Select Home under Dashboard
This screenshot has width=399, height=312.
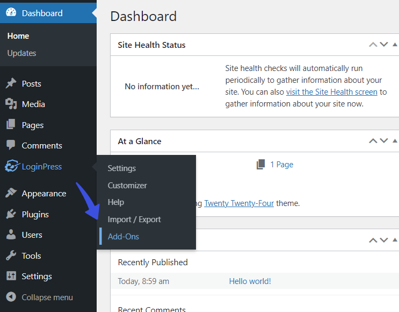tap(18, 36)
